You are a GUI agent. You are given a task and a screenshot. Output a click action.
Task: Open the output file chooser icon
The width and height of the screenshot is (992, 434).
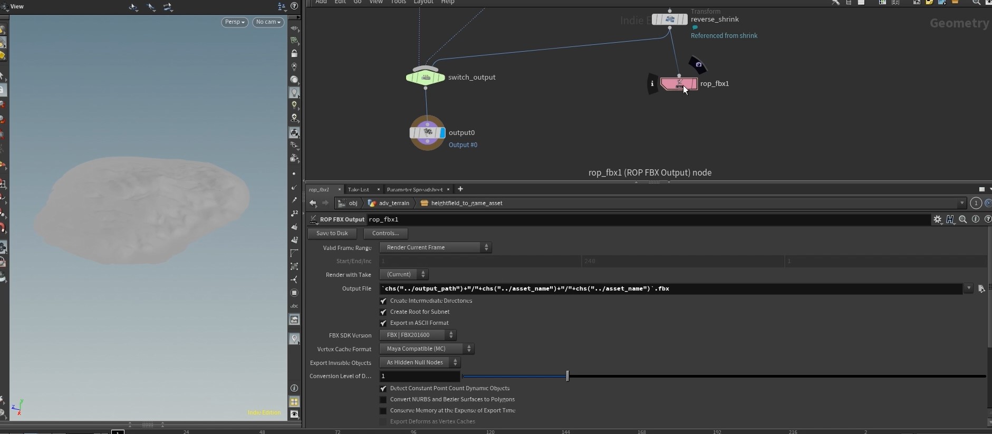[981, 289]
